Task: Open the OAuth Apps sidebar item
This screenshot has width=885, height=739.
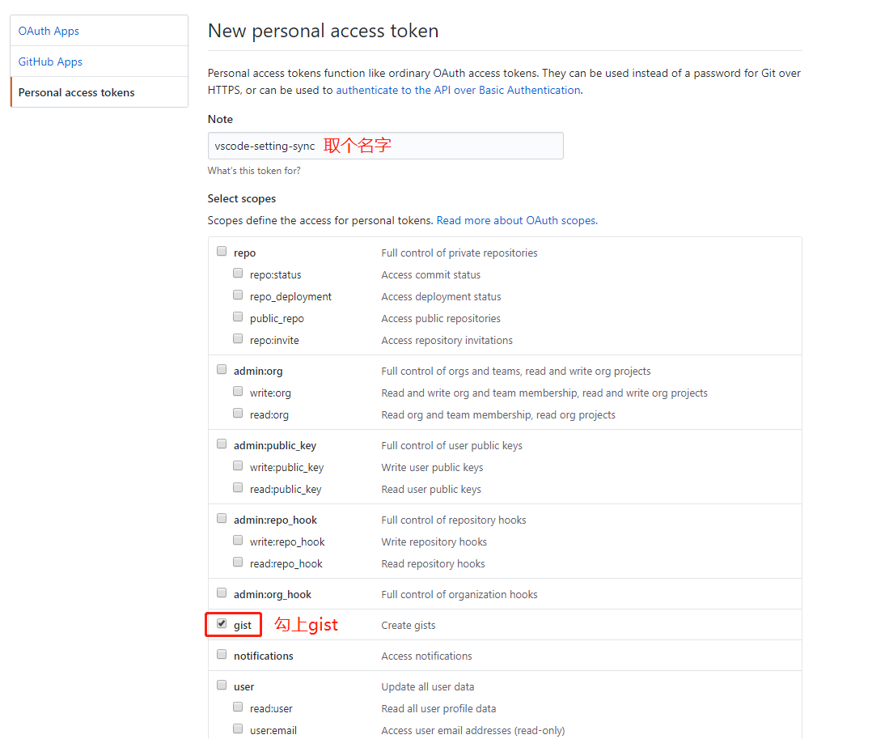Action: point(99,31)
